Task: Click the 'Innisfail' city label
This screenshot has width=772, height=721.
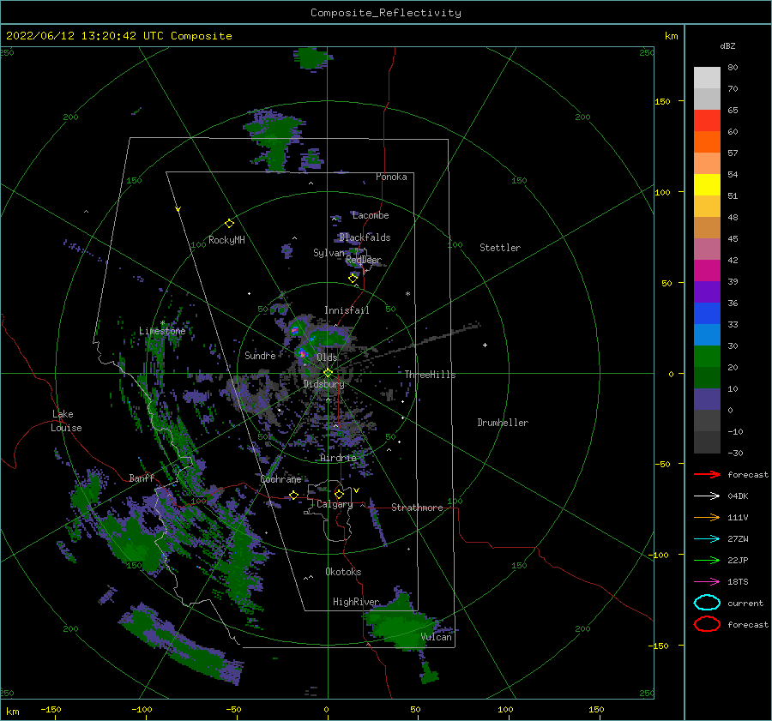Action: 347,310
